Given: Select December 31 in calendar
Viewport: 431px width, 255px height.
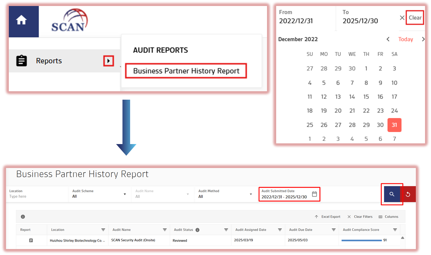Looking at the screenshot, I should click(394, 125).
